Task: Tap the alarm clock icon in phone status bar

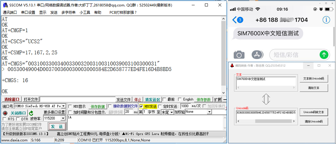Action: (321, 9)
